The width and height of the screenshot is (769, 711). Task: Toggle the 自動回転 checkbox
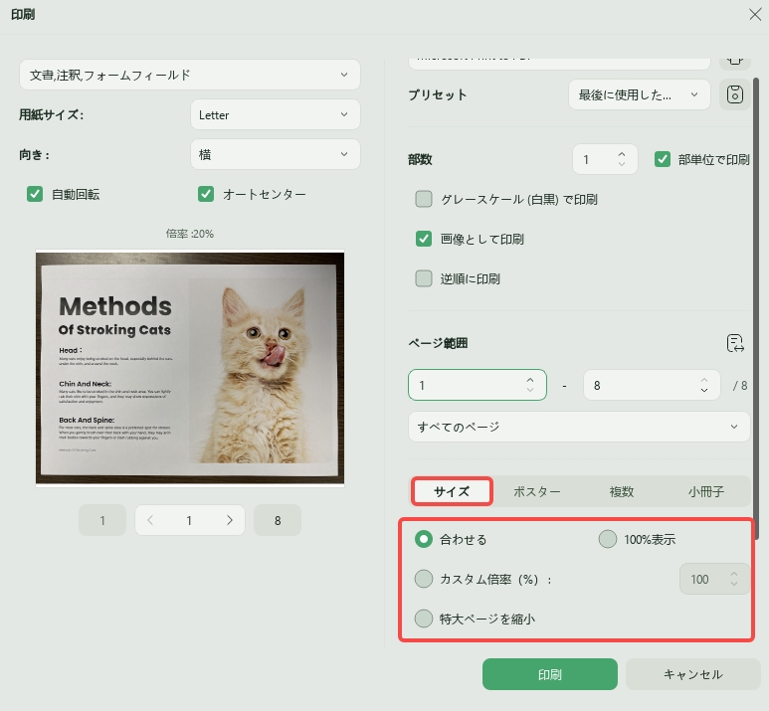point(35,194)
